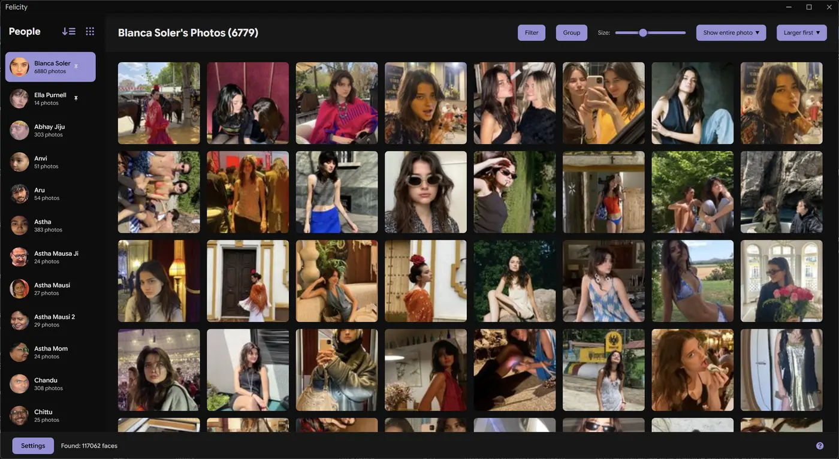Open Chittu's 25 photos
The height and width of the screenshot is (459, 839).
50,416
